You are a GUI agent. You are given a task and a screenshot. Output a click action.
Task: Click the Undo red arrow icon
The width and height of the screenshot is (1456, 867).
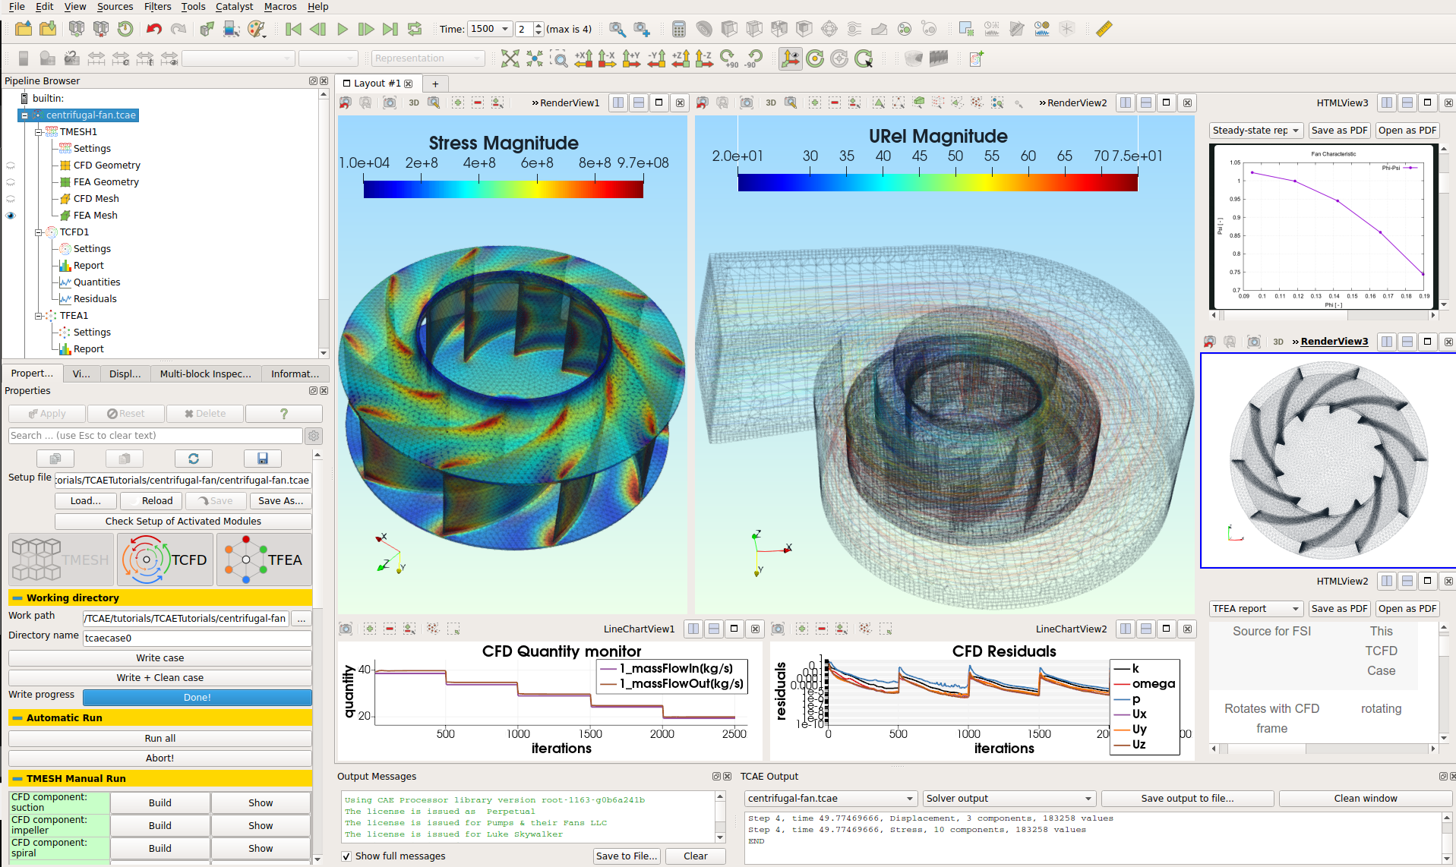[154, 29]
